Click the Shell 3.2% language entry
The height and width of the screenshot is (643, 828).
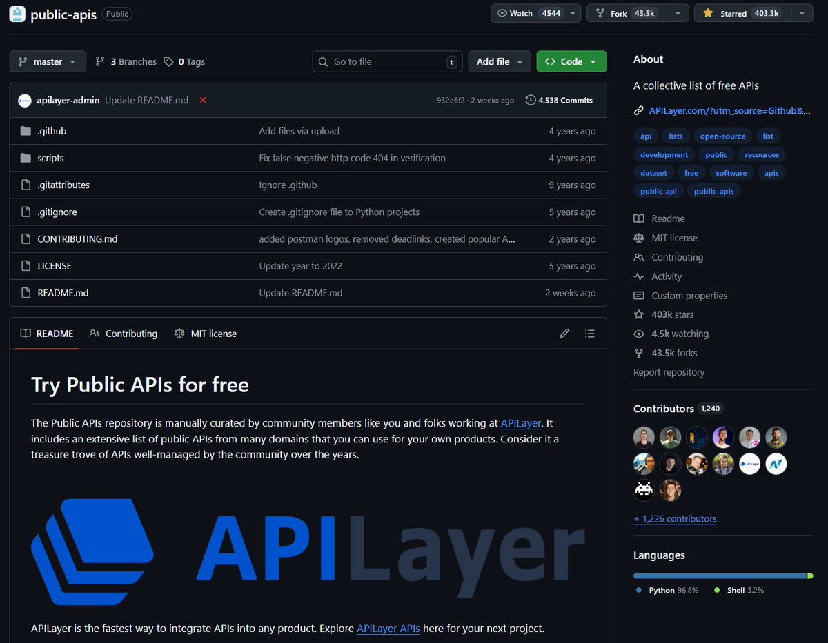(739, 591)
